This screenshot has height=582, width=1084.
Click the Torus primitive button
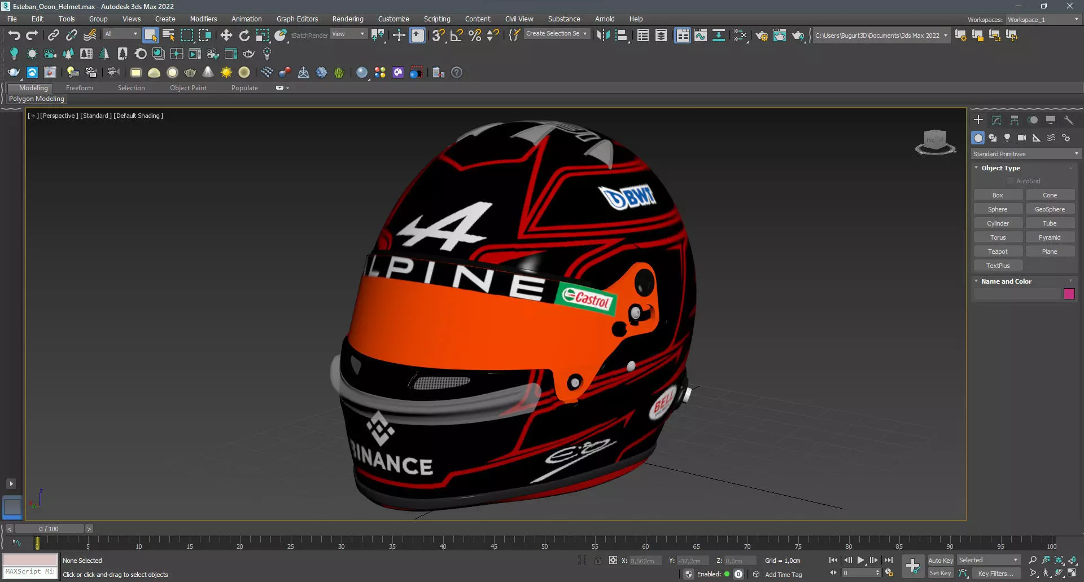[998, 237]
